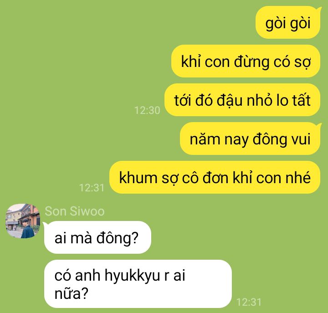
Task: Tap the word "đừng" in the second yellow bubble
Action: coord(251,62)
